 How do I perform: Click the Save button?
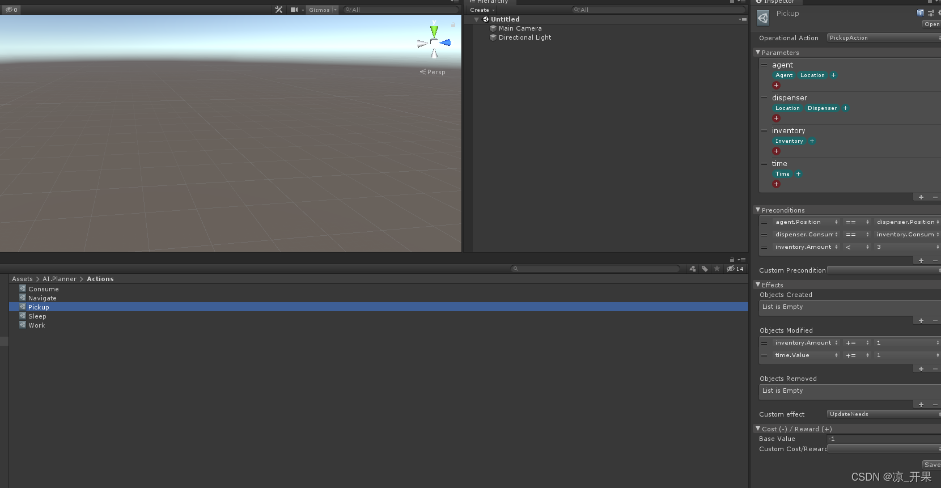coord(932,465)
